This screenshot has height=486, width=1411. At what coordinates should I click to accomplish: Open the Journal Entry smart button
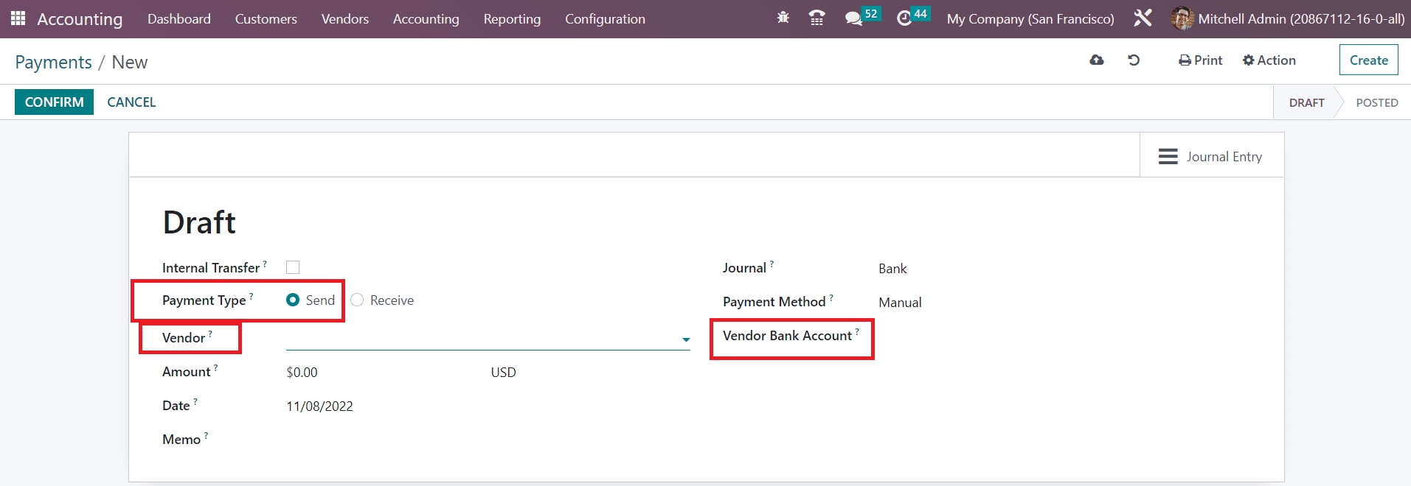[1212, 156]
